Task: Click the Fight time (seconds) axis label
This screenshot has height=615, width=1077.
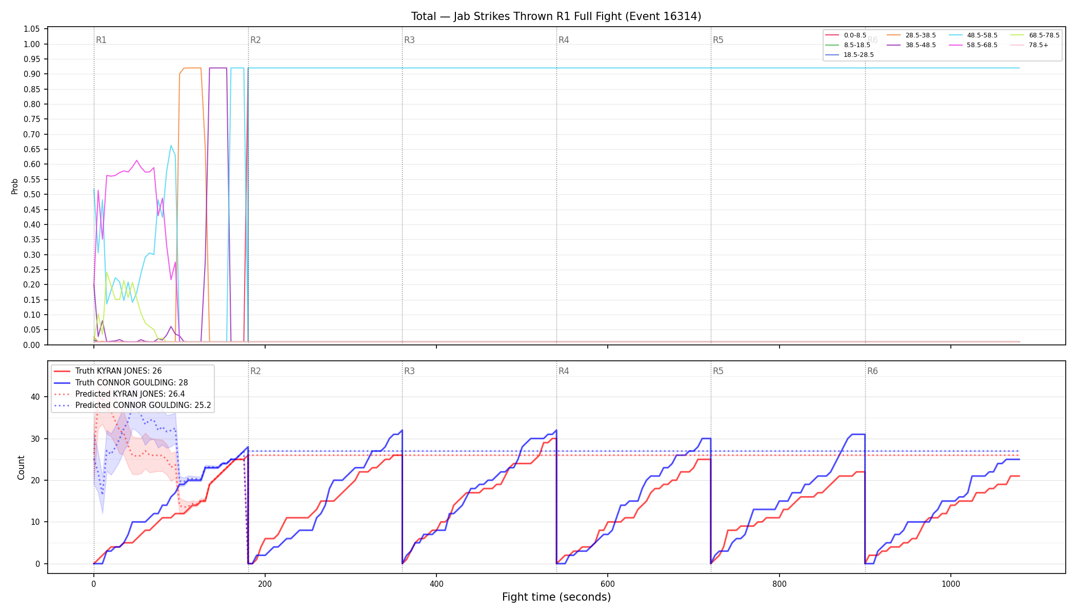Action: click(x=556, y=597)
